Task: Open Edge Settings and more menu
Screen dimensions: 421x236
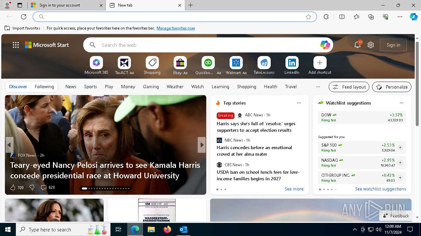Action: pos(400,17)
